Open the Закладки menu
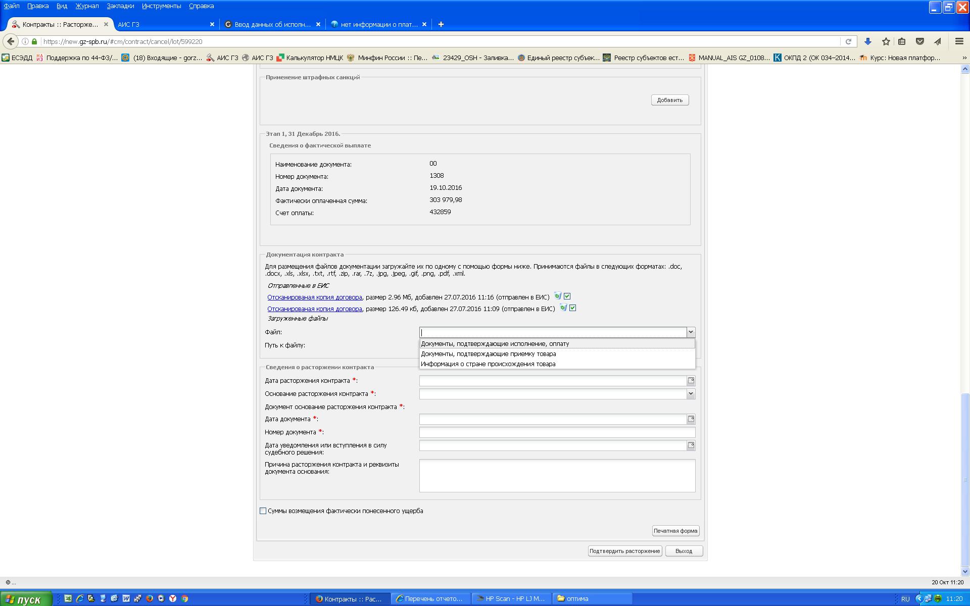 point(120,6)
